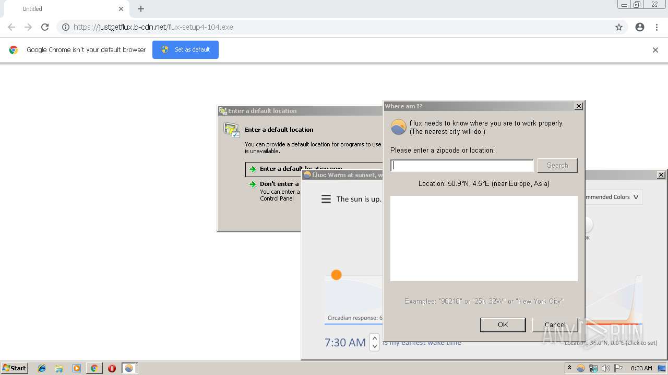Go back in Chrome
Image resolution: width=668 pixels, height=375 pixels.
pyautogui.click(x=11, y=27)
